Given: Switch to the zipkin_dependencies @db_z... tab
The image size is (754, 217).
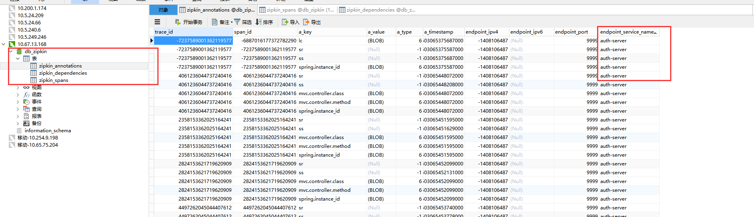Looking at the screenshot, I should pyautogui.click(x=377, y=10).
